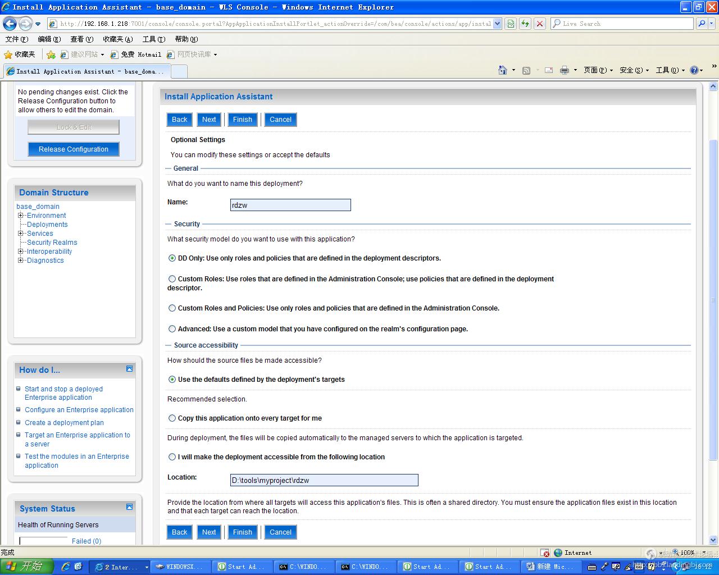Click the Home icon in command bar
Screen dimensions: 719x575
pyautogui.click(x=503, y=70)
